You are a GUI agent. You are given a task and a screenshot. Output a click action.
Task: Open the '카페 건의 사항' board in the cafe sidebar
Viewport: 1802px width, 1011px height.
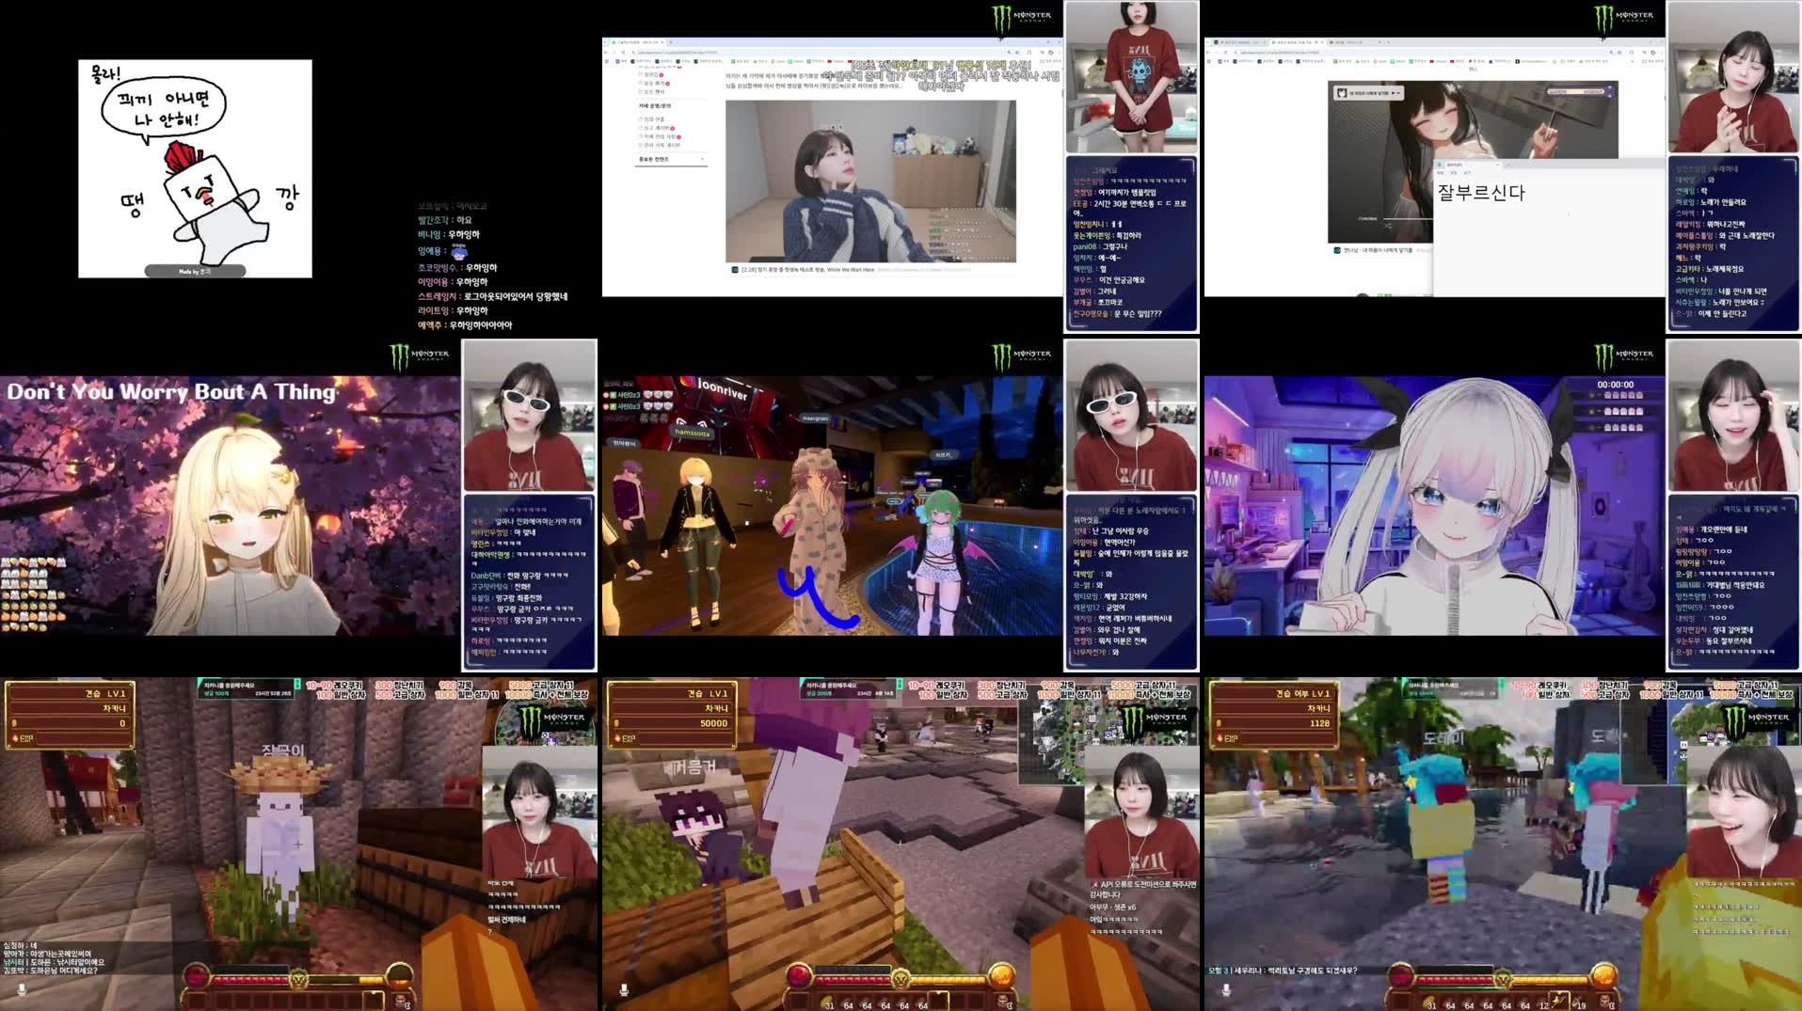point(661,136)
